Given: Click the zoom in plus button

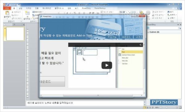Looking at the screenshot, I should coord(177,107).
